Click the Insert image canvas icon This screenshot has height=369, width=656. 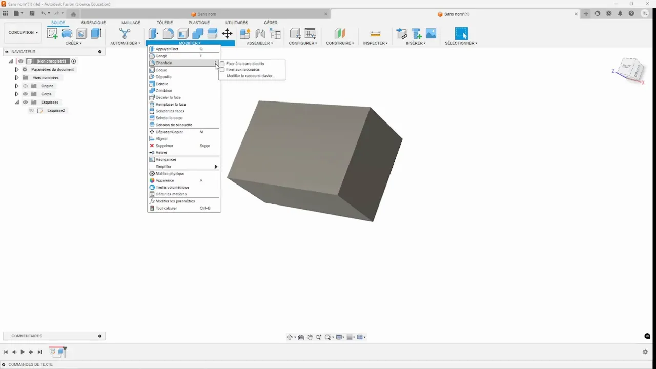[431, 34]
